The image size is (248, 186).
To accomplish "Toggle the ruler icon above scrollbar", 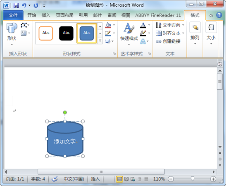I will click(x=220, y=64).
